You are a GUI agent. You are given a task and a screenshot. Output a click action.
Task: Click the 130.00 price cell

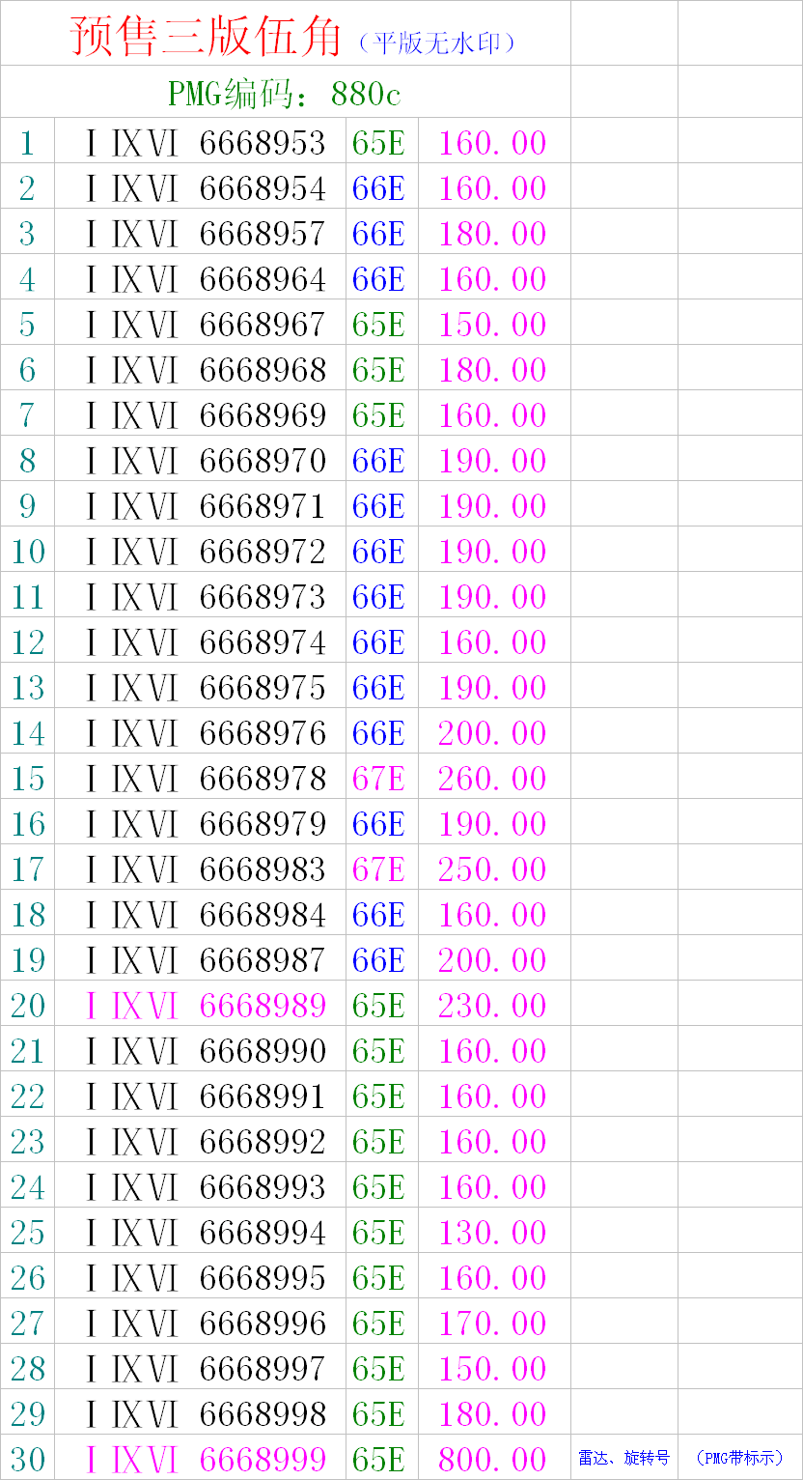tap(493, 1233)
